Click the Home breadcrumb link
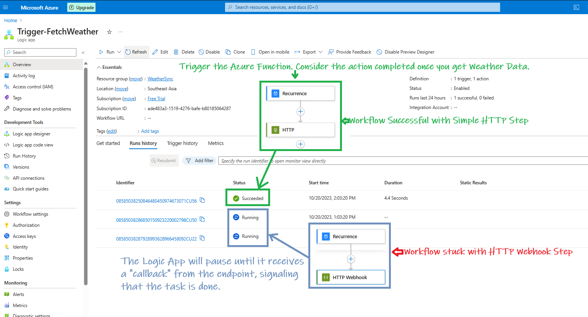 (11, 21)
